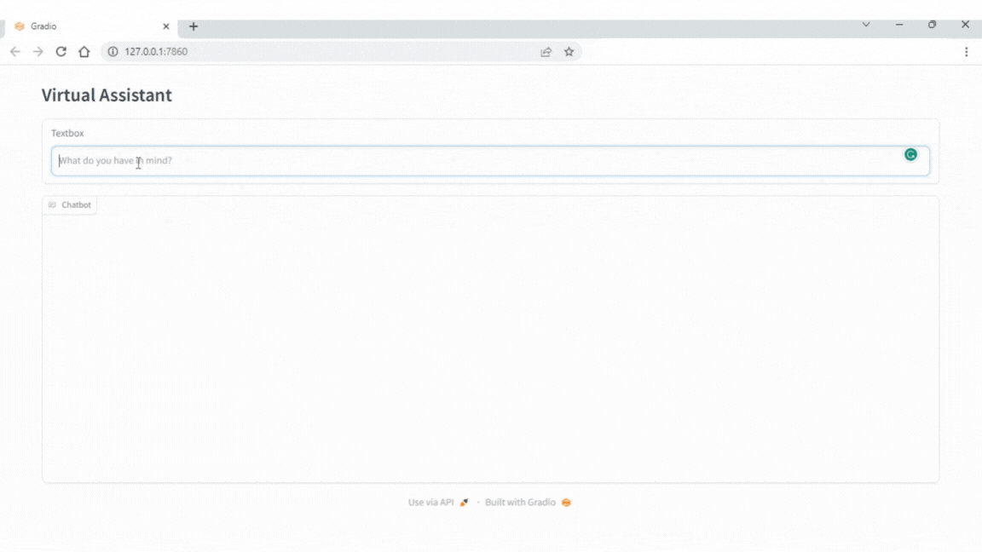Image resolution: width=982 pixels, height=552 pixels.
Task: Click the Grammarly icon in the textbox
Action: pyautogui.click(x=910, y=154)
